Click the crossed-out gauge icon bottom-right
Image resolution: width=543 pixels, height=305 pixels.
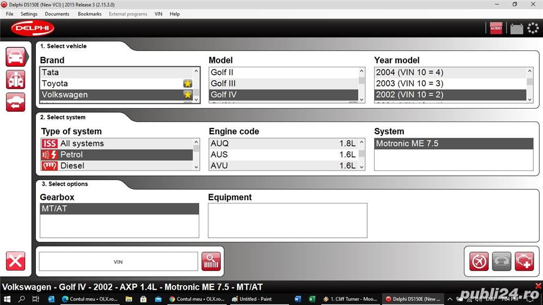click(x=479, y=261)
